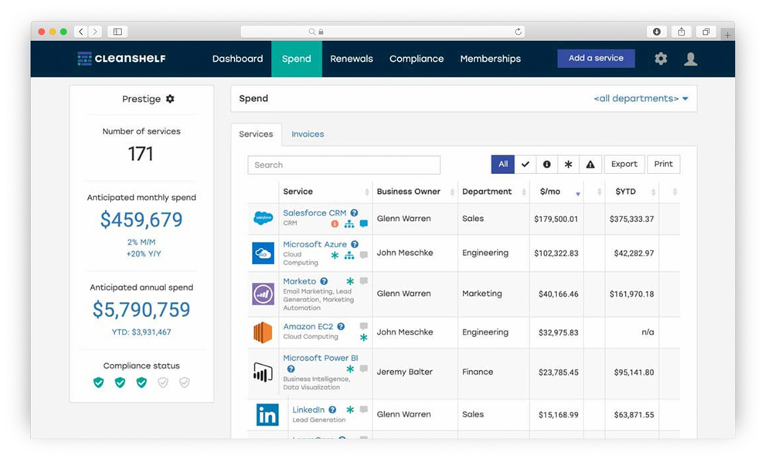
Task: Click into the Search field
Action: click(344, 165)
